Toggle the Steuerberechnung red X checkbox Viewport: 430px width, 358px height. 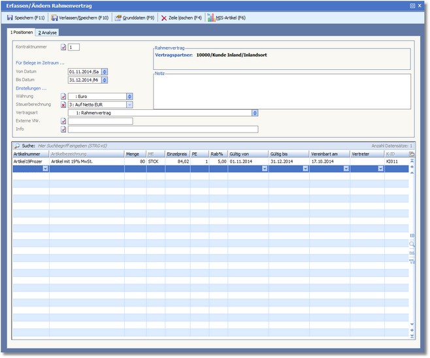click(63, 105)
